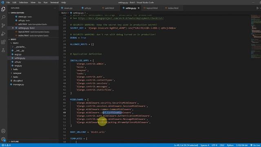Switch to the index.html tab

coord(173,8)
